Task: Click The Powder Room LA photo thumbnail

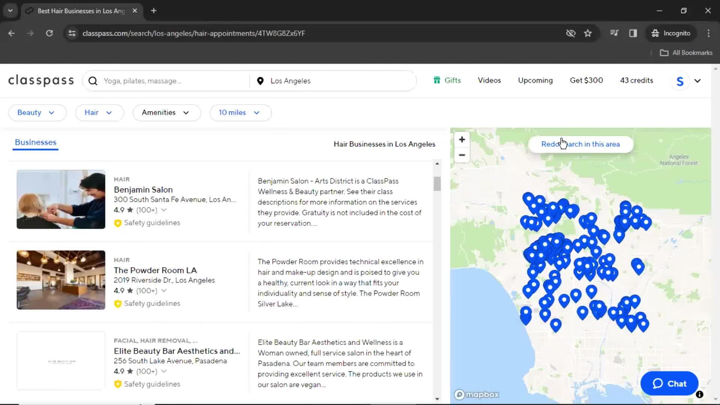Action: tap(61, 280)
